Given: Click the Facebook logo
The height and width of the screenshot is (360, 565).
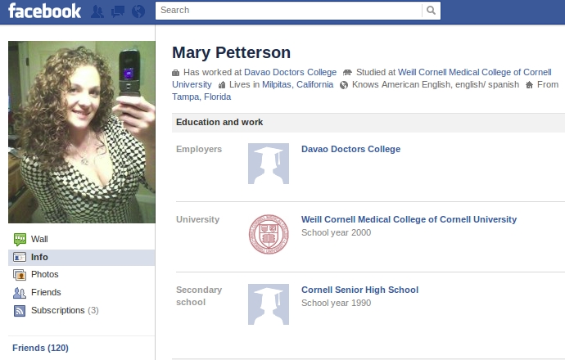Looking at the screenshot, I should (x=44, y=11).
